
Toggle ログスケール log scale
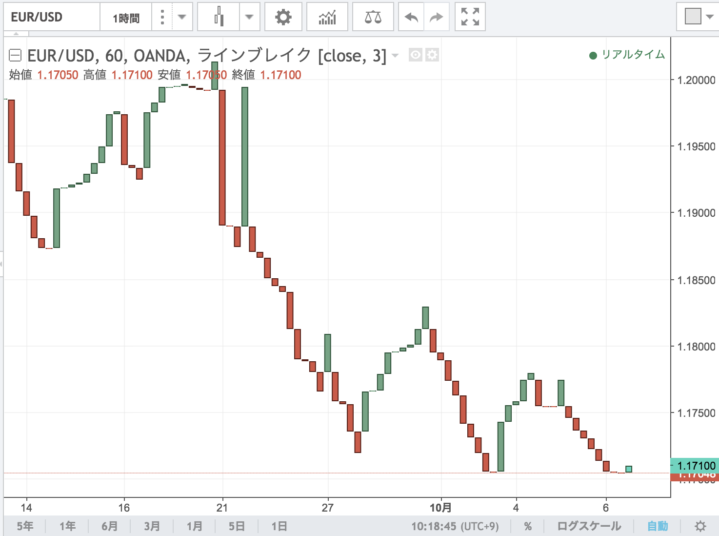click(x=589, y=526)
